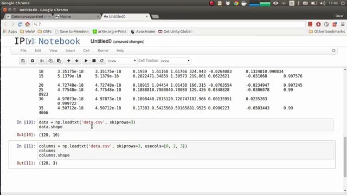The height and width of the screenshot is (195, 347).
Task: Close the Home tab
Action: pyautogui.click(x=98, y=17)
